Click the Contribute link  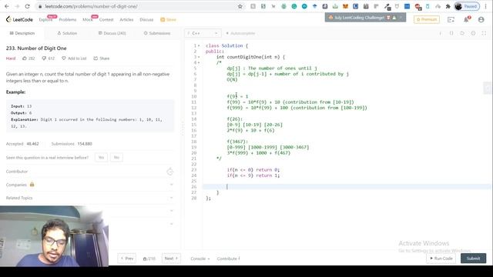(228, 259)
